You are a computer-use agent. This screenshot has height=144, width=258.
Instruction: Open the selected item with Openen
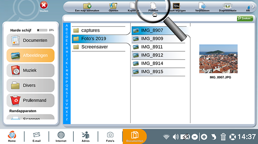pyautogui.click(x=113, y=7)
